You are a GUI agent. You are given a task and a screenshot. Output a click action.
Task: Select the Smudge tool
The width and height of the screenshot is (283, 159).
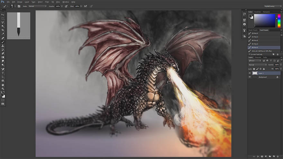3,61
